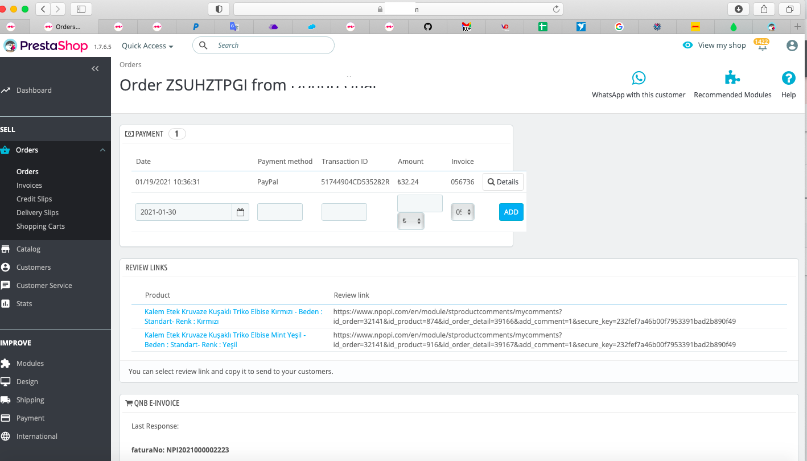Show all tabs in Safari
Viewport: 807px width, 461px height.
coord(789,9)
